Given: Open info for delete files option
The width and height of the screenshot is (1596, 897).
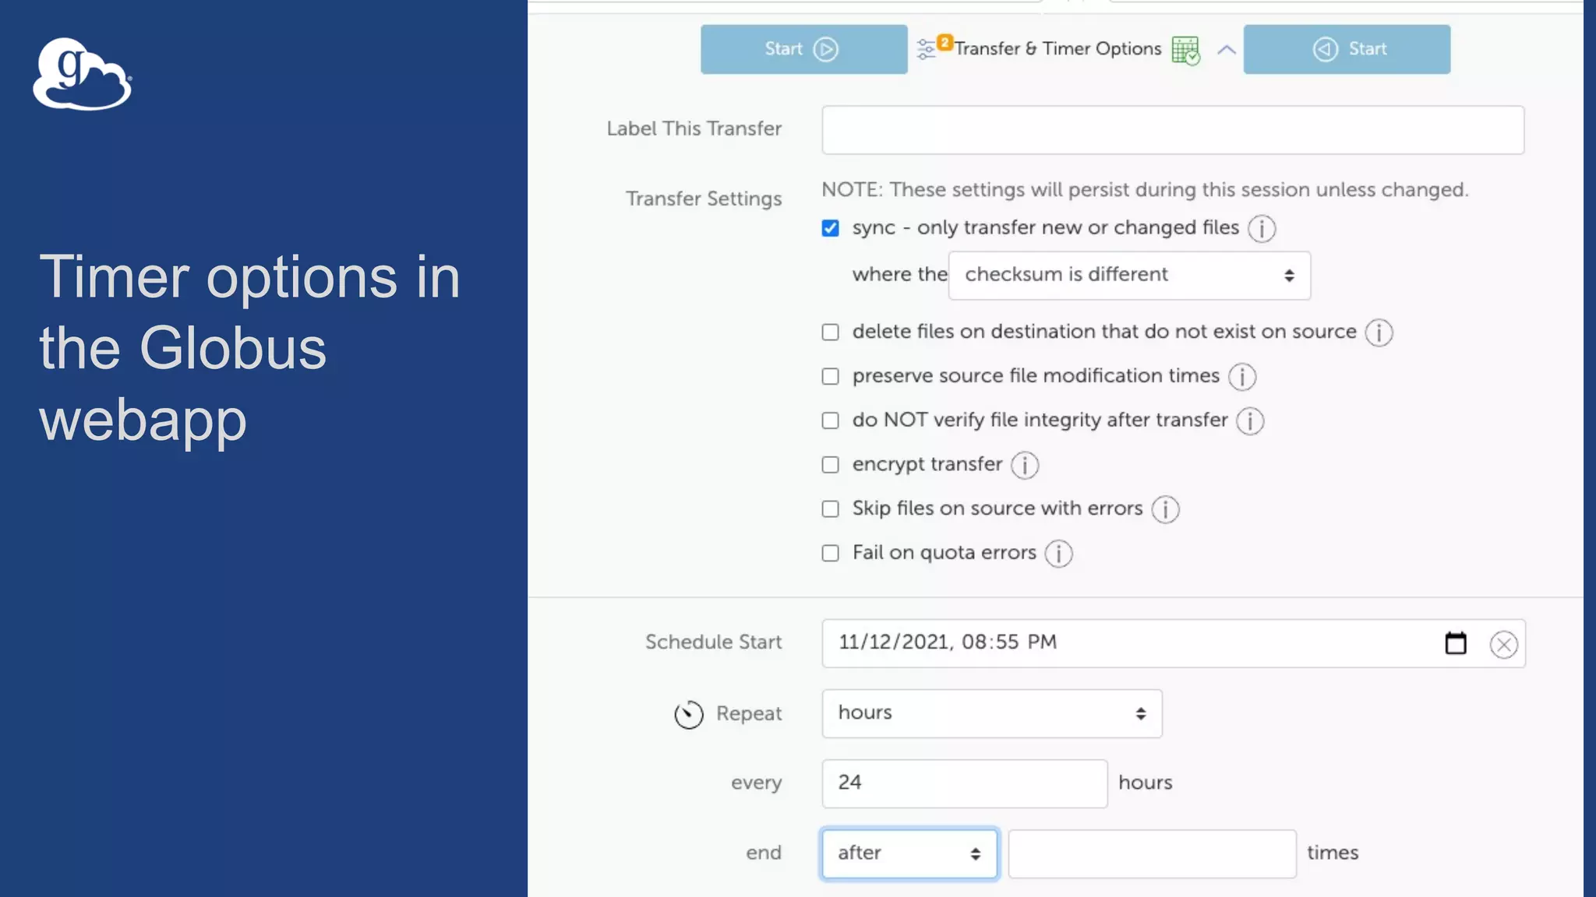Looking at the screenshot, I should (x=1379, y=332).
